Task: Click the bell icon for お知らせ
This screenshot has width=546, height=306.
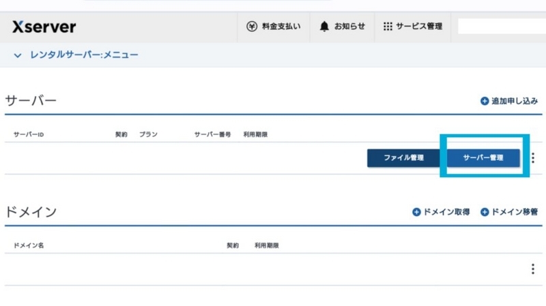Action: pyautogui.click(x=324, y=27)
